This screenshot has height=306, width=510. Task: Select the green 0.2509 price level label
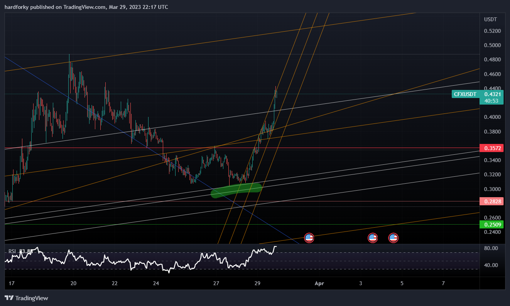point(491,225)
